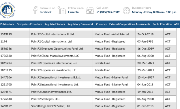This screenshot has height=109, width=180.
Task: Call the +1 (345) 949-7089 number link
Action: [108, 12]
